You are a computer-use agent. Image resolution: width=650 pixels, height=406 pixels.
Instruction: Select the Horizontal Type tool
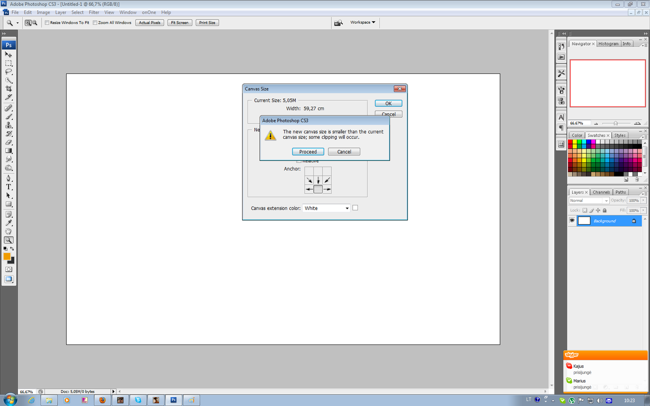pyautogui.click(x=9, y=187)
